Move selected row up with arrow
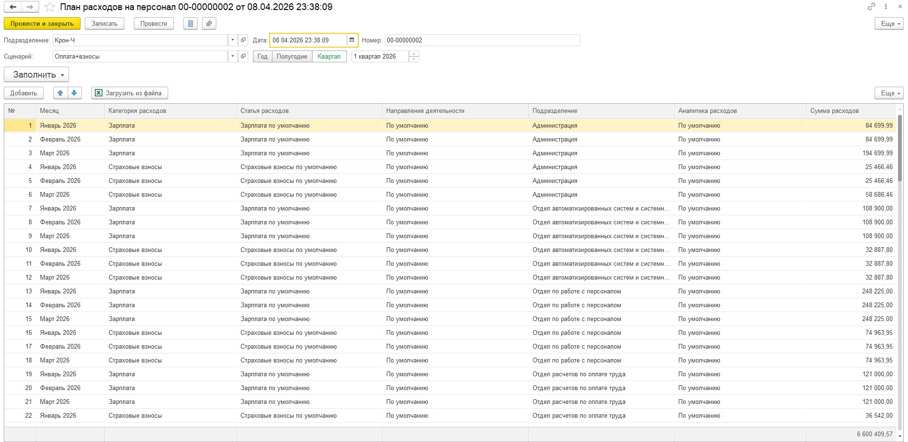 pos(61,93)
